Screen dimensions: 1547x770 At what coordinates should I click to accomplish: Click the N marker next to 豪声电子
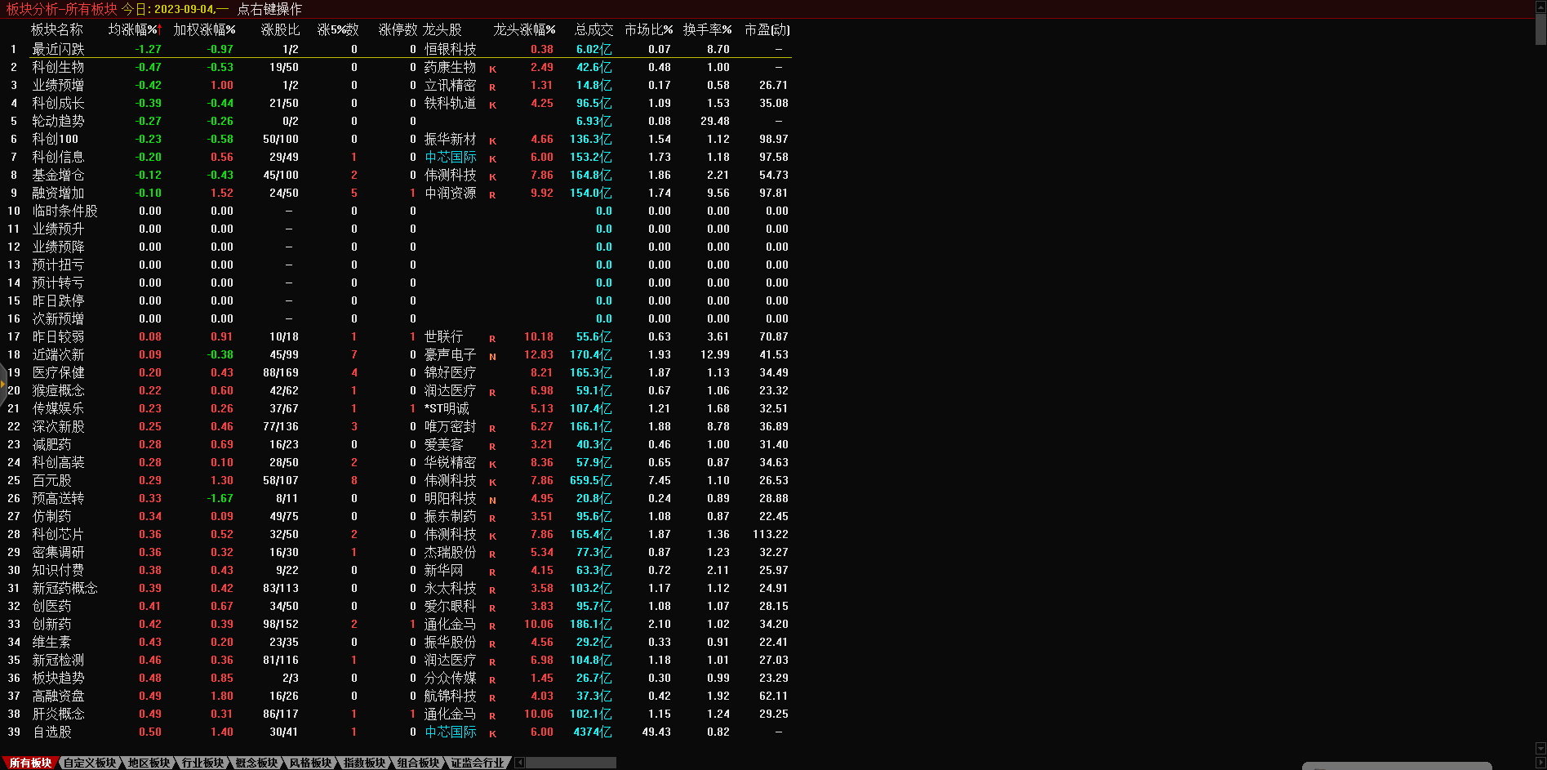(492, 357)
